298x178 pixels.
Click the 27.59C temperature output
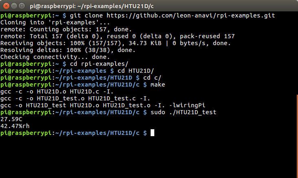[11, 119]
